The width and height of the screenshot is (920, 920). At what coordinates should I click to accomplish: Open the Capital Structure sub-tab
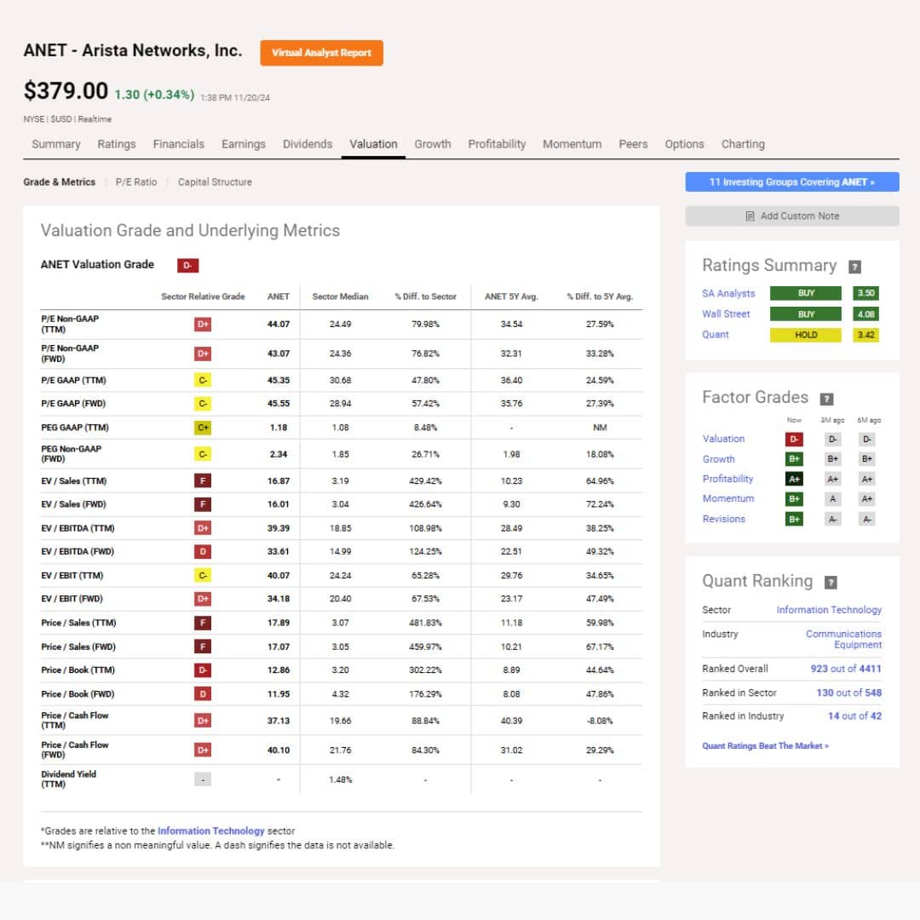(215, 182)
